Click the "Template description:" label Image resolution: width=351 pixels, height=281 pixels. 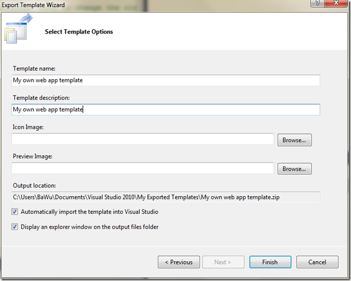[x=41, y=98]
